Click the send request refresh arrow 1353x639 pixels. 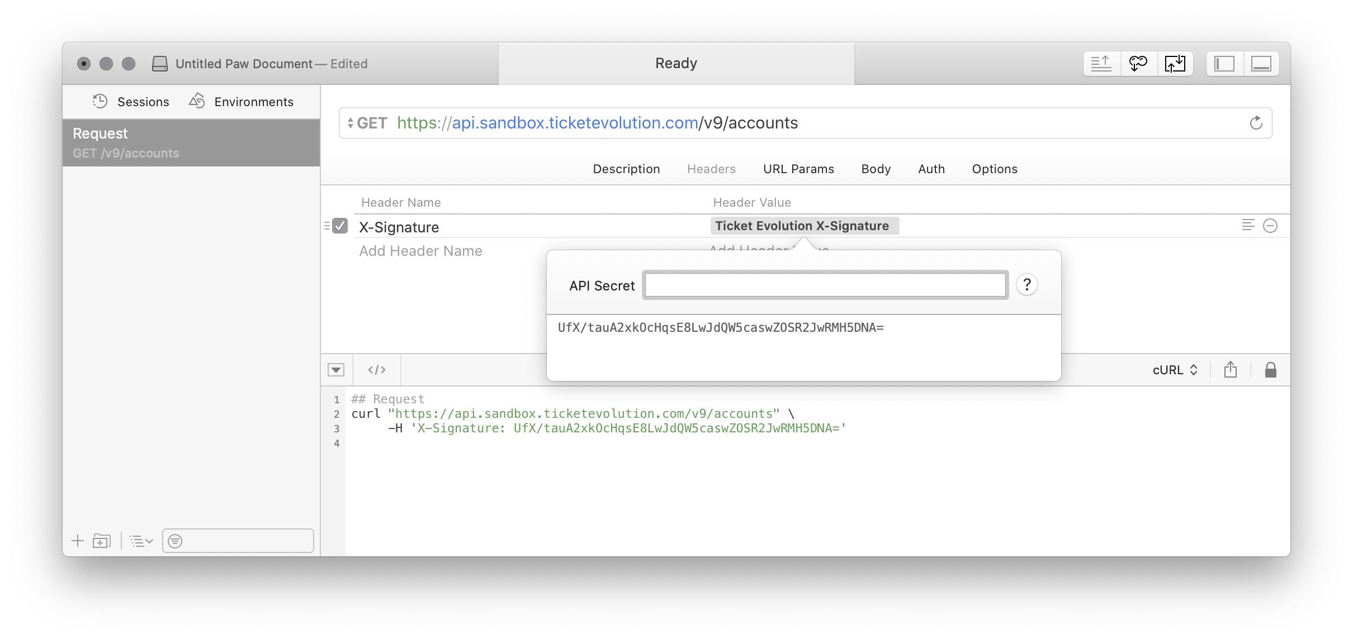click(1256, 123)
